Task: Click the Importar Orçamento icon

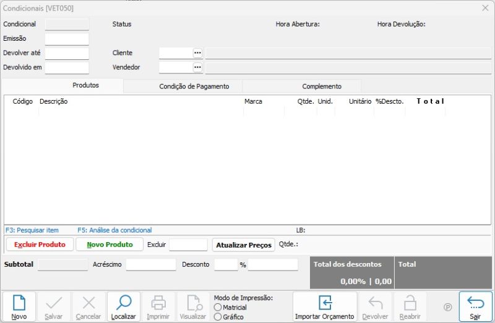Action: 324,303
